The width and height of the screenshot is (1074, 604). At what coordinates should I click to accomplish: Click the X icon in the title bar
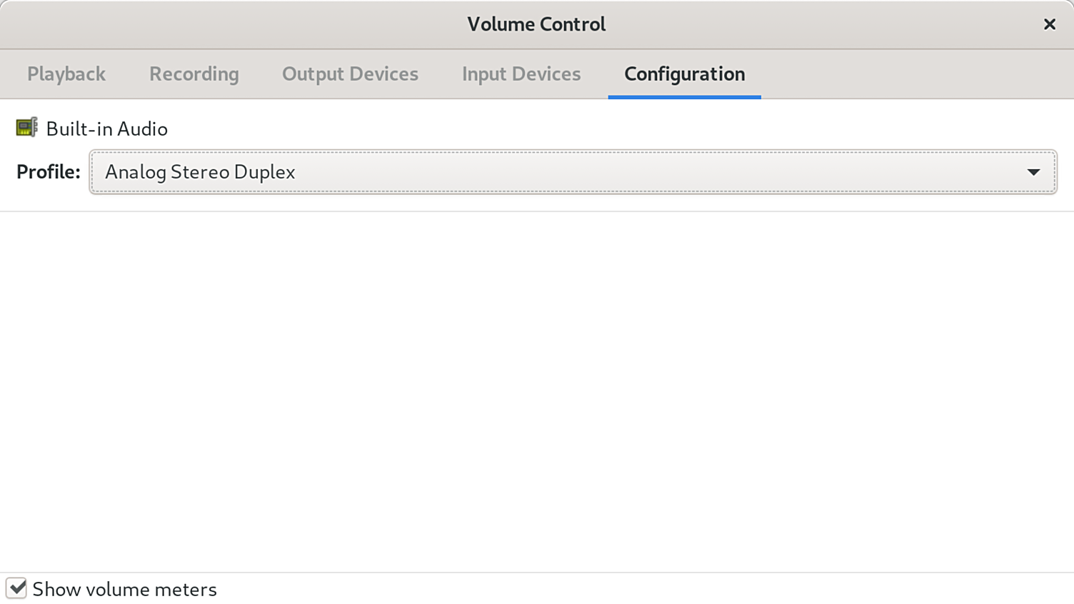(1049, 24)
